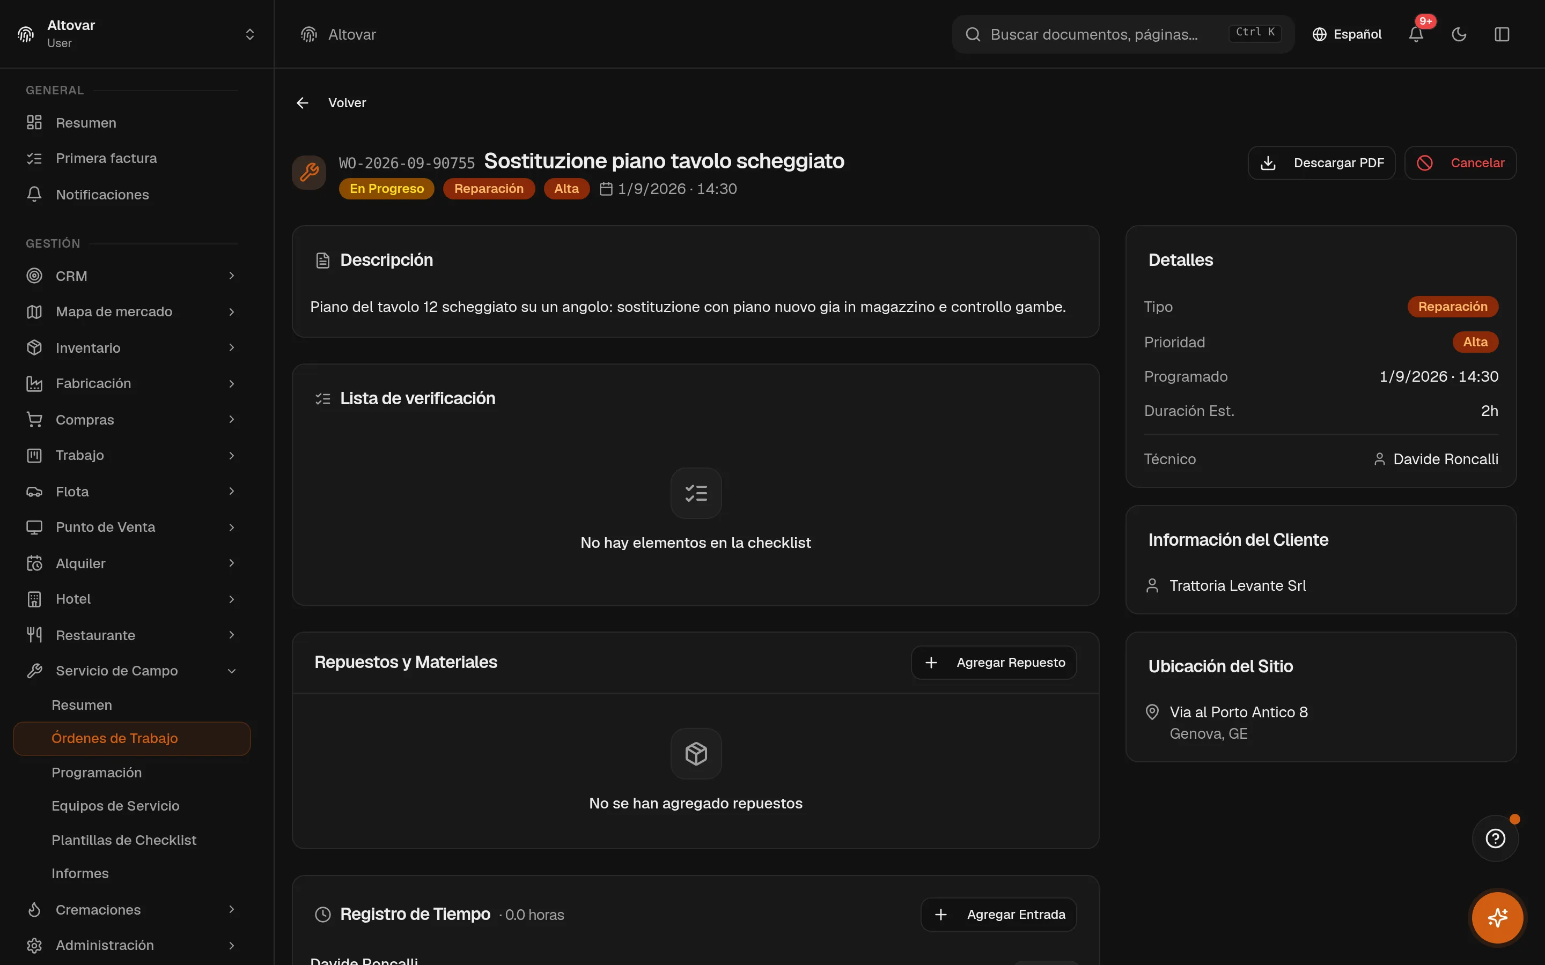Expand the Compras menu
Viewport: 1545px width, 965px height.
[131, 420]
